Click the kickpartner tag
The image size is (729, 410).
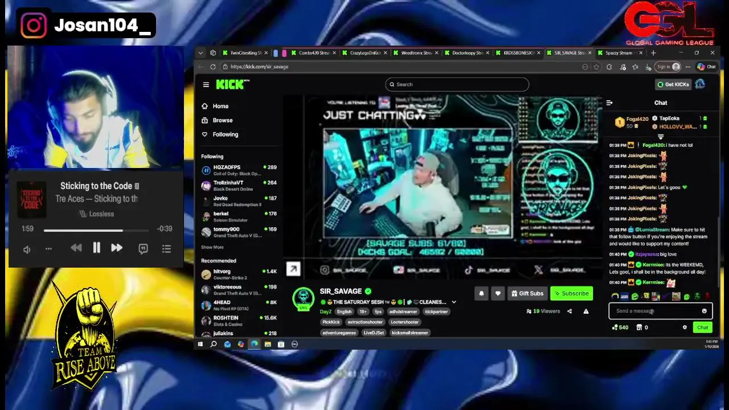[436, 311]
